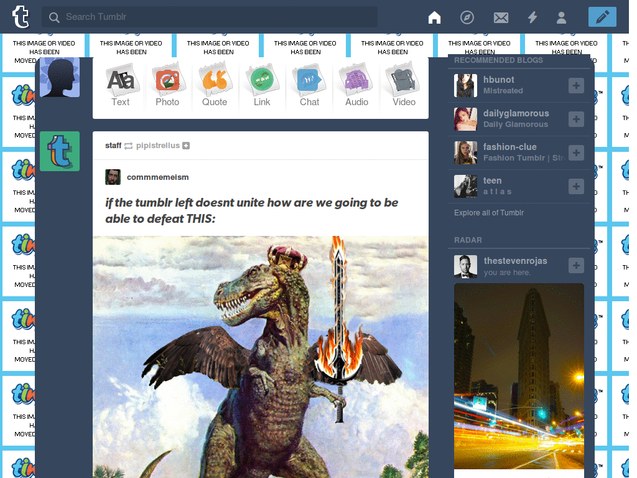The image size is (637, 478).
Task: Click the blue pencil compose button
Action: 602,17
